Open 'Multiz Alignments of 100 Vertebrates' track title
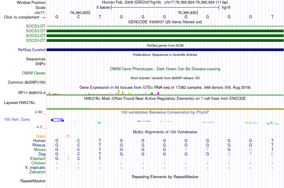This screenshot has height=188, width=284. point(165,132)
